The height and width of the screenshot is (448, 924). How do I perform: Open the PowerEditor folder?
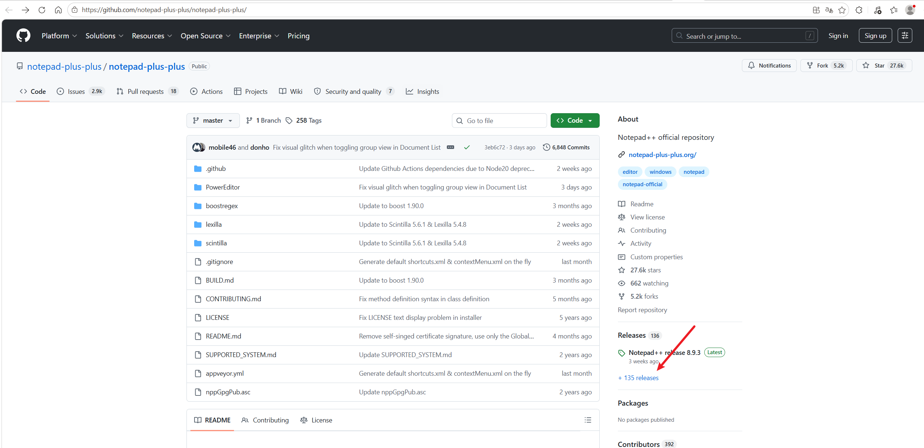tap(223, 187)
